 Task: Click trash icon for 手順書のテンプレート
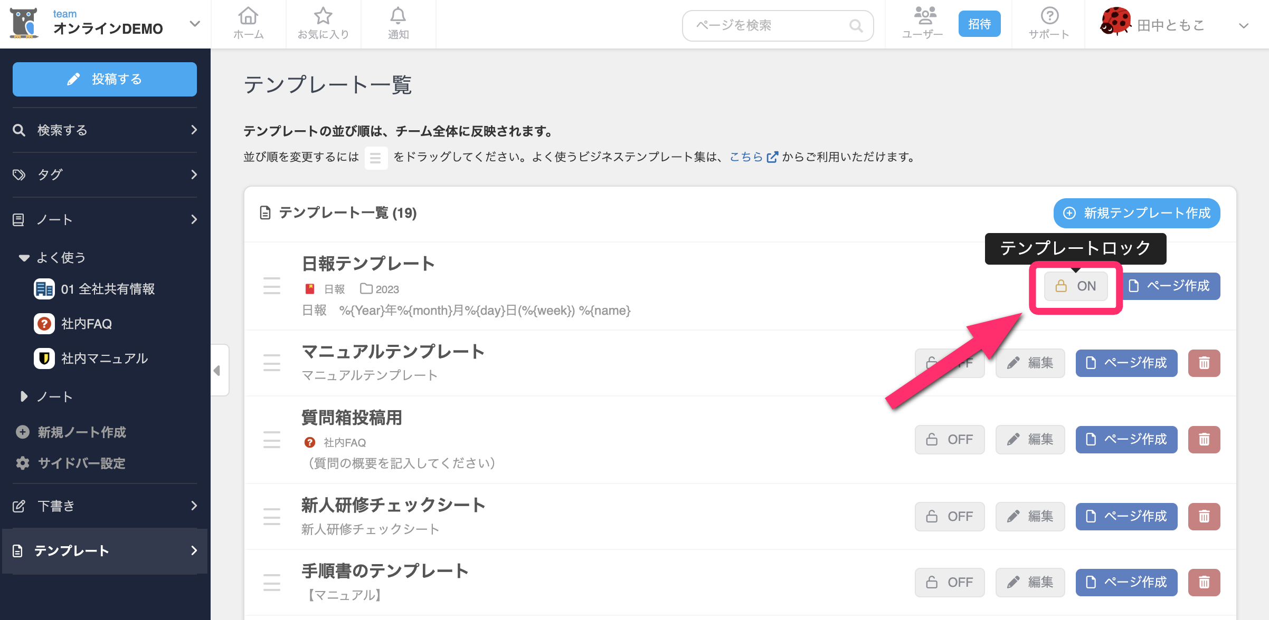(x=1204, y=582)
